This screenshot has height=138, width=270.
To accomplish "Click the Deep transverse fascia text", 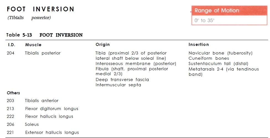I will [x=122, y=80].
